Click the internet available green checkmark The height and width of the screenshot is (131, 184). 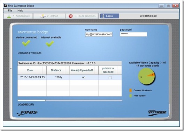pyautogui.click(x=50, y=44)
